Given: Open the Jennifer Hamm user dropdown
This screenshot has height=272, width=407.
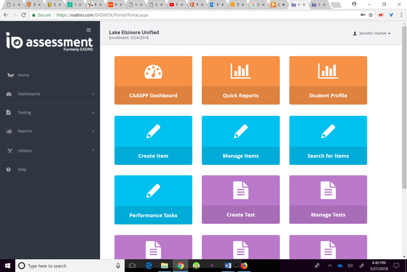Looking at the screenshot, I should 372,34.
